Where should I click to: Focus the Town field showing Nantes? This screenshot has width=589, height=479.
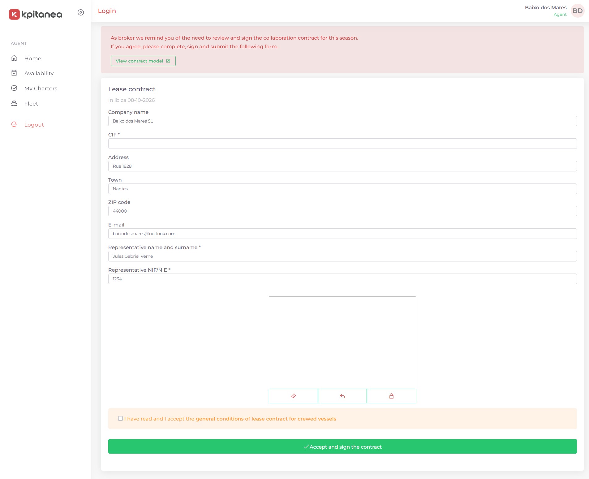pos(342,189)
